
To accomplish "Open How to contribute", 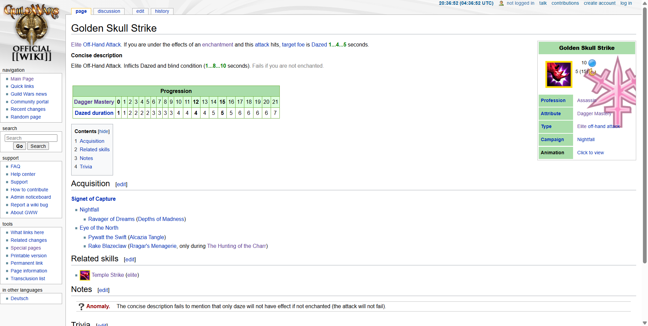I will [x=29, y=190].
